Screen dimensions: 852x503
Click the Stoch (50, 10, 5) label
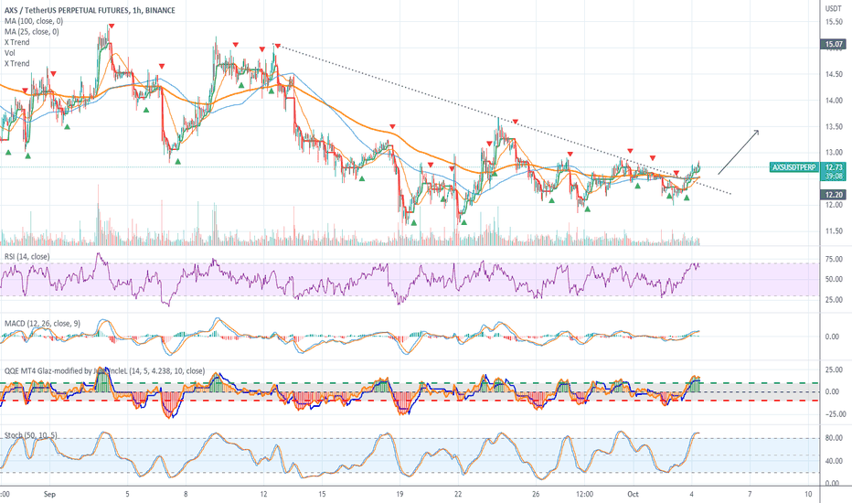30,435
